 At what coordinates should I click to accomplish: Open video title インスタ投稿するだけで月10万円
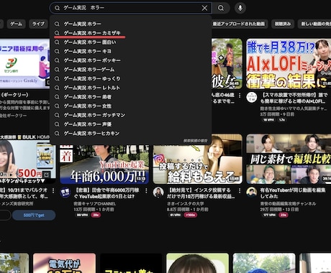(x=201, y=193)
